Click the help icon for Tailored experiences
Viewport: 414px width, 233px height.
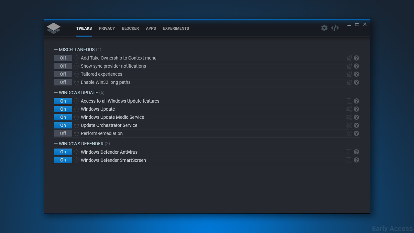tap(356, 74)
